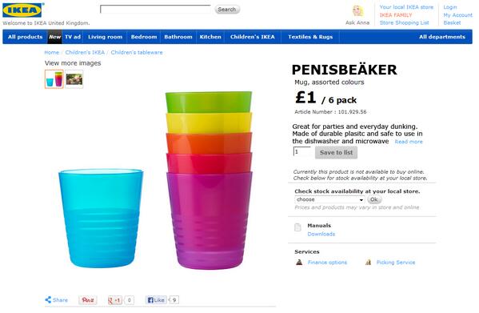Pin the product with the Pinterest button

coord(88,300)
